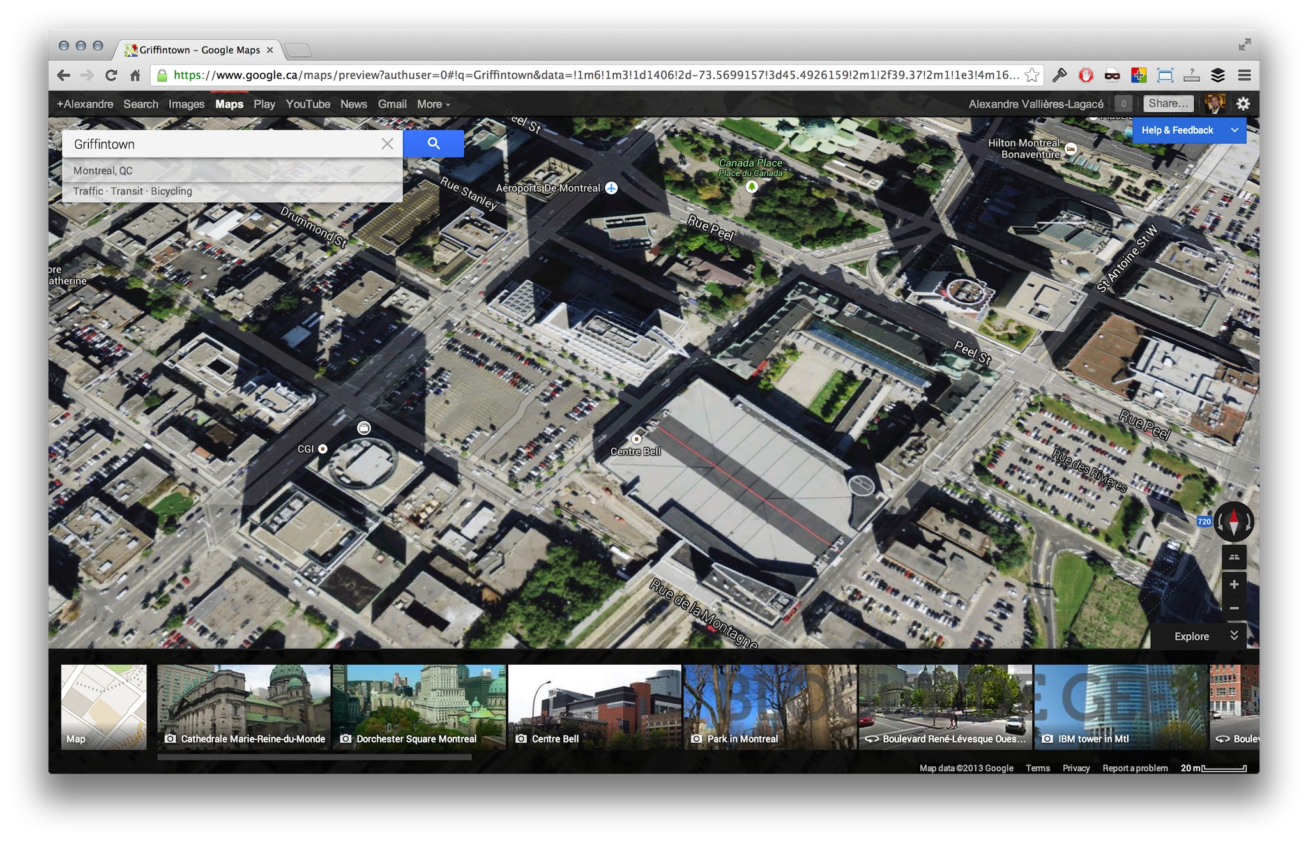The image size is (1308, 841).
Task: Click the user profile photo
Action: (x=1215, y=103)
